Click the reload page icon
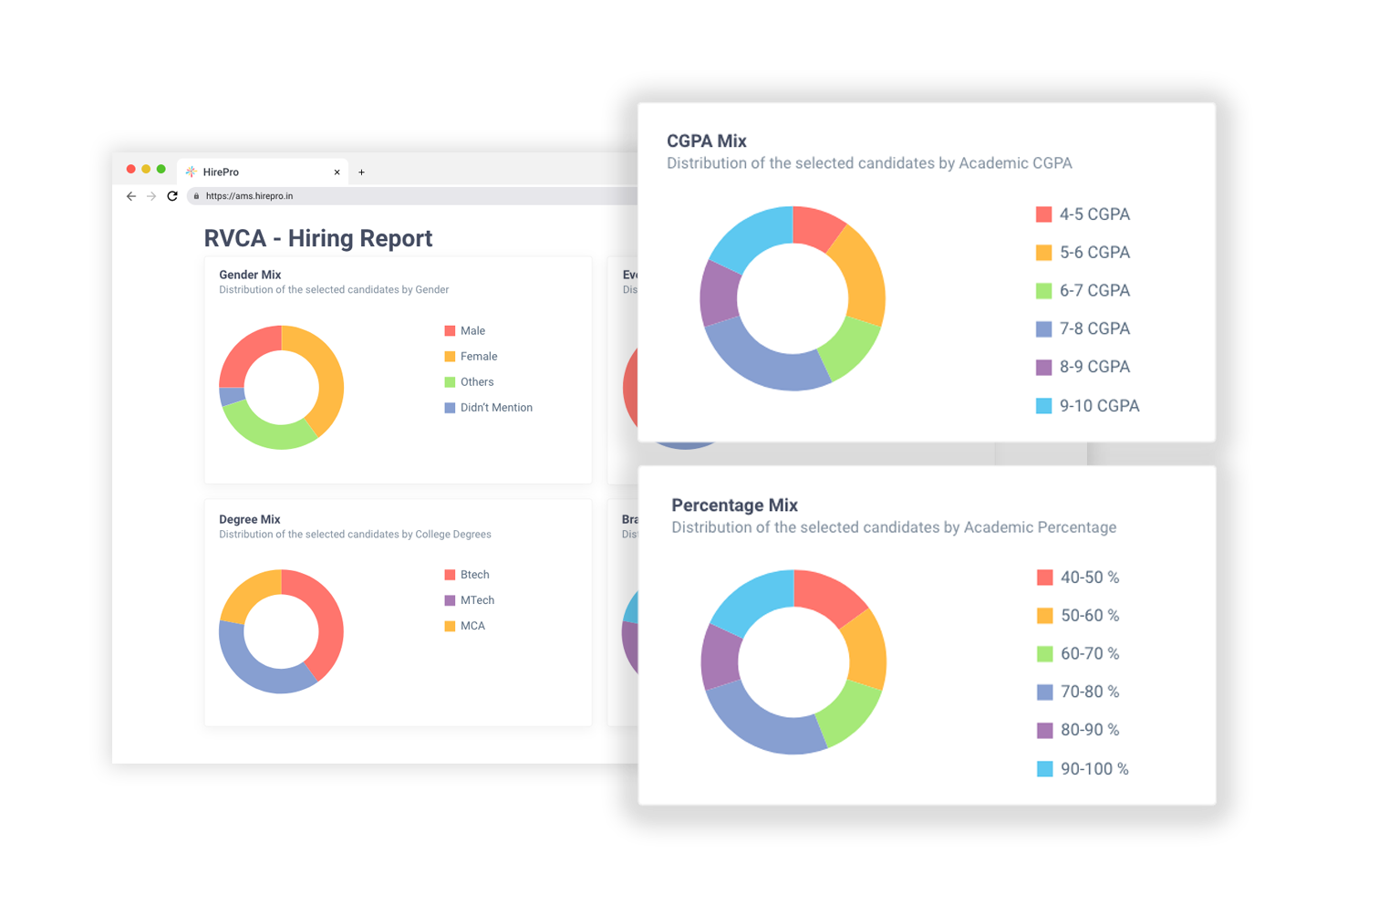 click(x=172, y=195)
